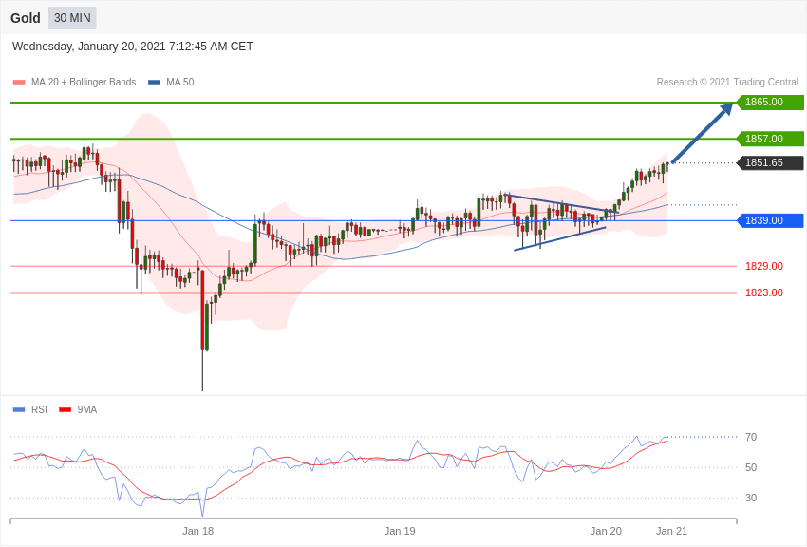This screenshot has width=807, height=547.
Task: Click the 30 MIN timeframe button
Action: pyautogui.click(x=72, y=18)
